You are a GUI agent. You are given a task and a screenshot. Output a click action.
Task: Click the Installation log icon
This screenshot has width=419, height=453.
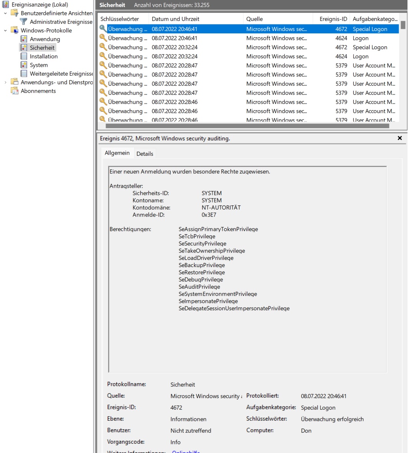pyautogui.click(x=24, y=56)
